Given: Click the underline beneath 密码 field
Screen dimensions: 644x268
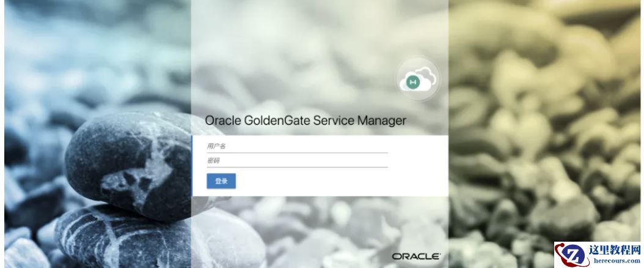Looking at the screenshot, I should pyautogui.click(x=297, y=167).
